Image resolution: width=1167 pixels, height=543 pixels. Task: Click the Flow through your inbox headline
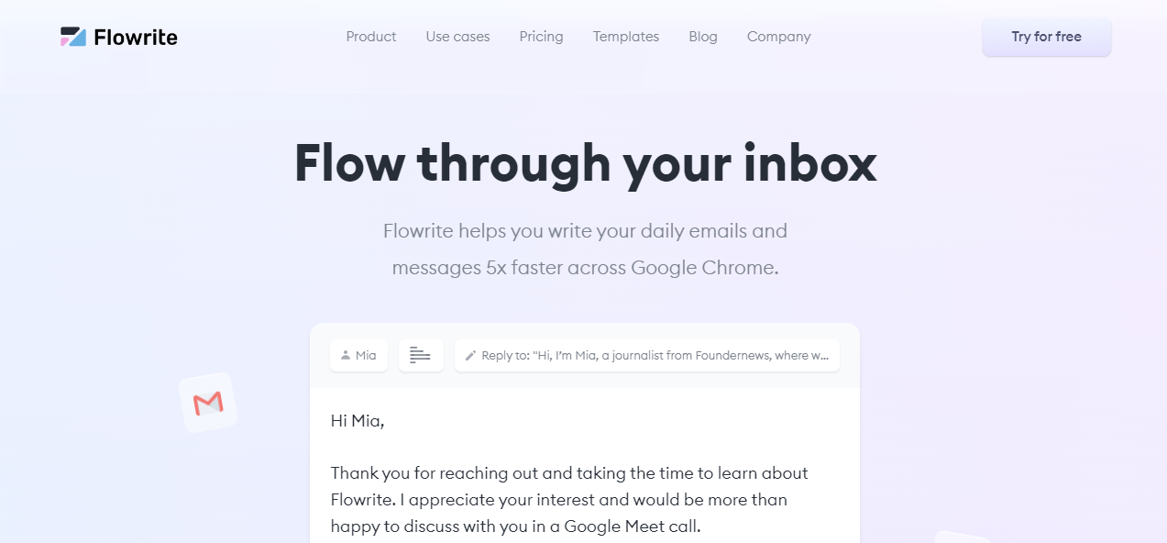tap(585, 163)
